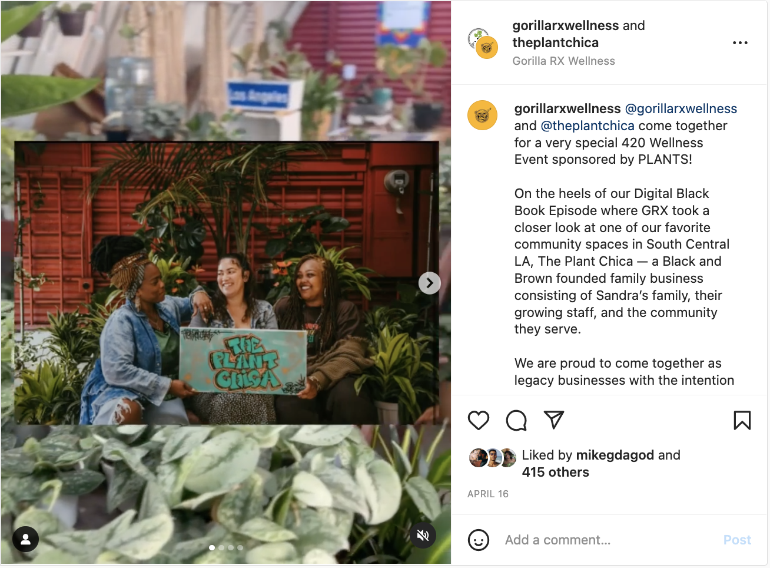View tagged people icon on the video
The height and width of the screenshot is (568, 770).
26,539
